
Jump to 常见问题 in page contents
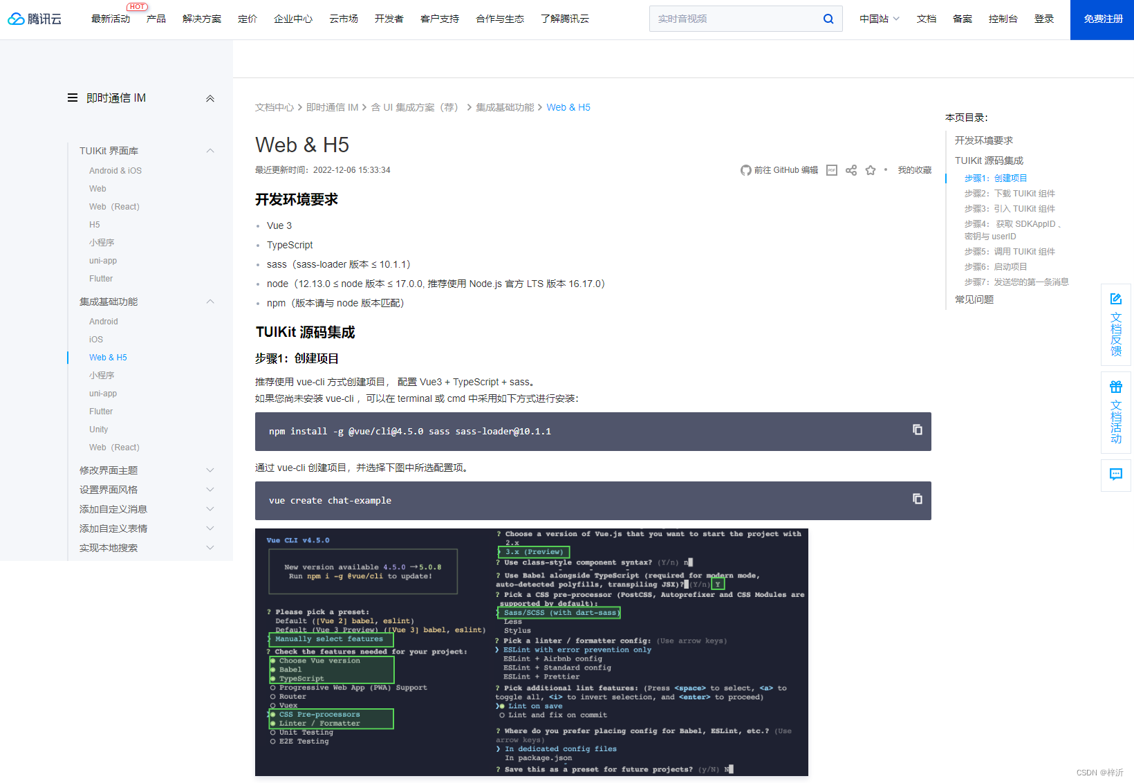[x=974, y=300]
